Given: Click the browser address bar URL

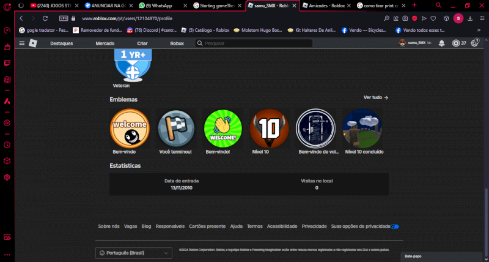Looking at the screenshot, I should click(x=127, y=18).
